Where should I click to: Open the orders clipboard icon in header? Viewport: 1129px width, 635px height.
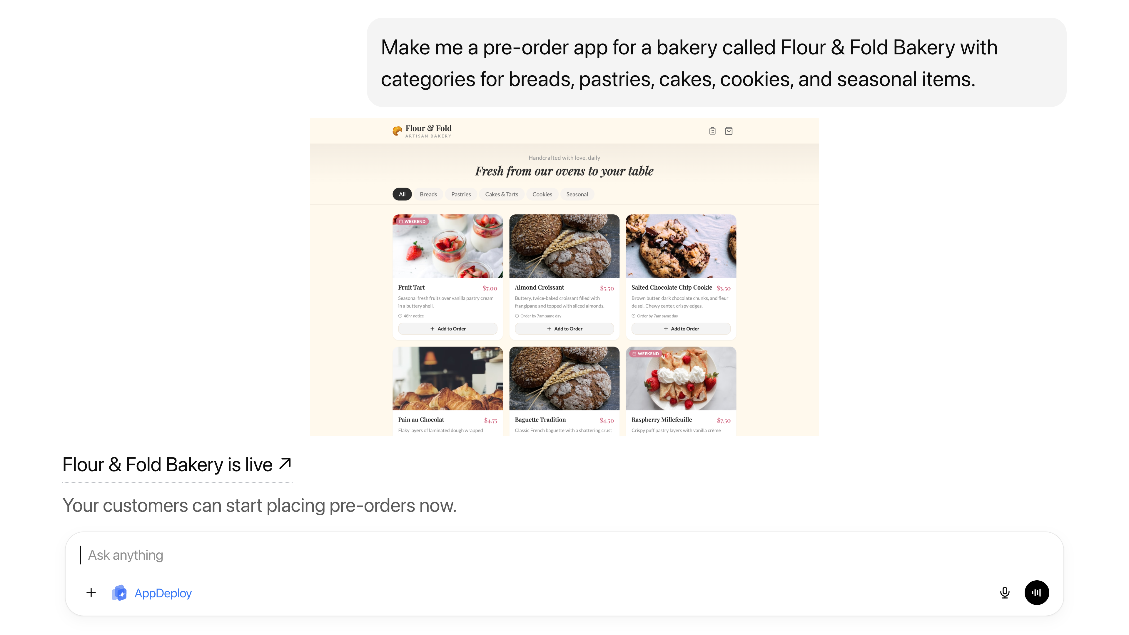[x=712, y=131]
